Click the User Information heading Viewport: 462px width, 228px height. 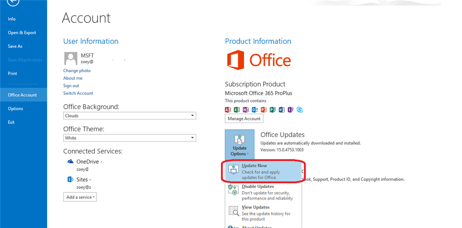point(91,41)
